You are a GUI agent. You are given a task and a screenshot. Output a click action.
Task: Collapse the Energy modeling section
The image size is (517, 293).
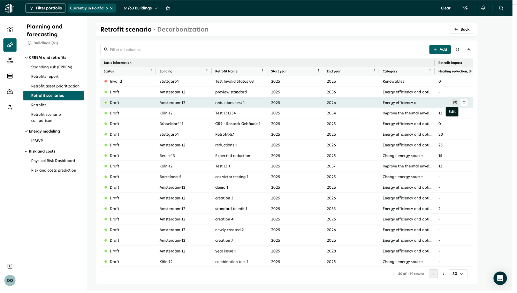coord(26,131)
